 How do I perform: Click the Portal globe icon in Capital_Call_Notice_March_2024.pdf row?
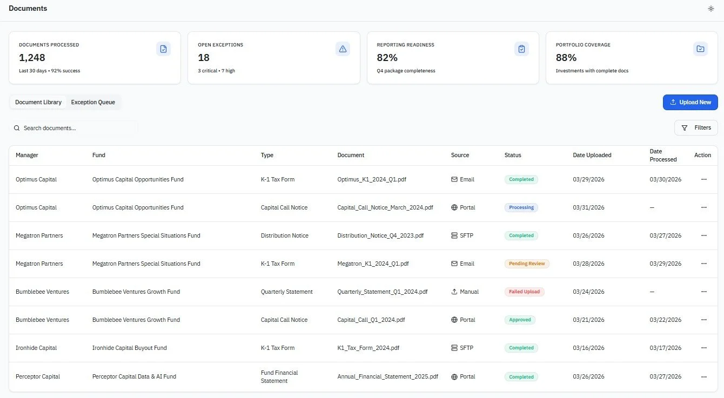click(x=454, y=207)
